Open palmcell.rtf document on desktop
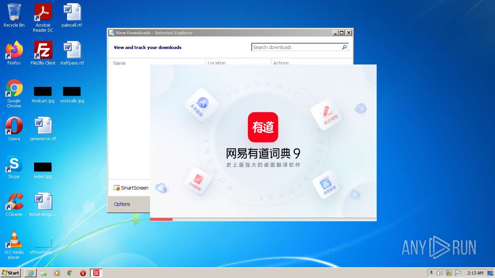This screenshot has height=278, width=495. [72, 15]
